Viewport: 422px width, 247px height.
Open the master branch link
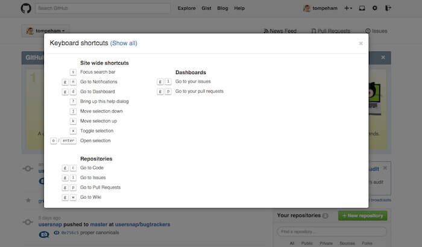pos(98,224)
